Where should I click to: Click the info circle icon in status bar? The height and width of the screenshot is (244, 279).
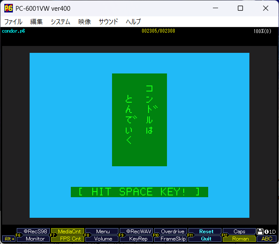(266, 232)
